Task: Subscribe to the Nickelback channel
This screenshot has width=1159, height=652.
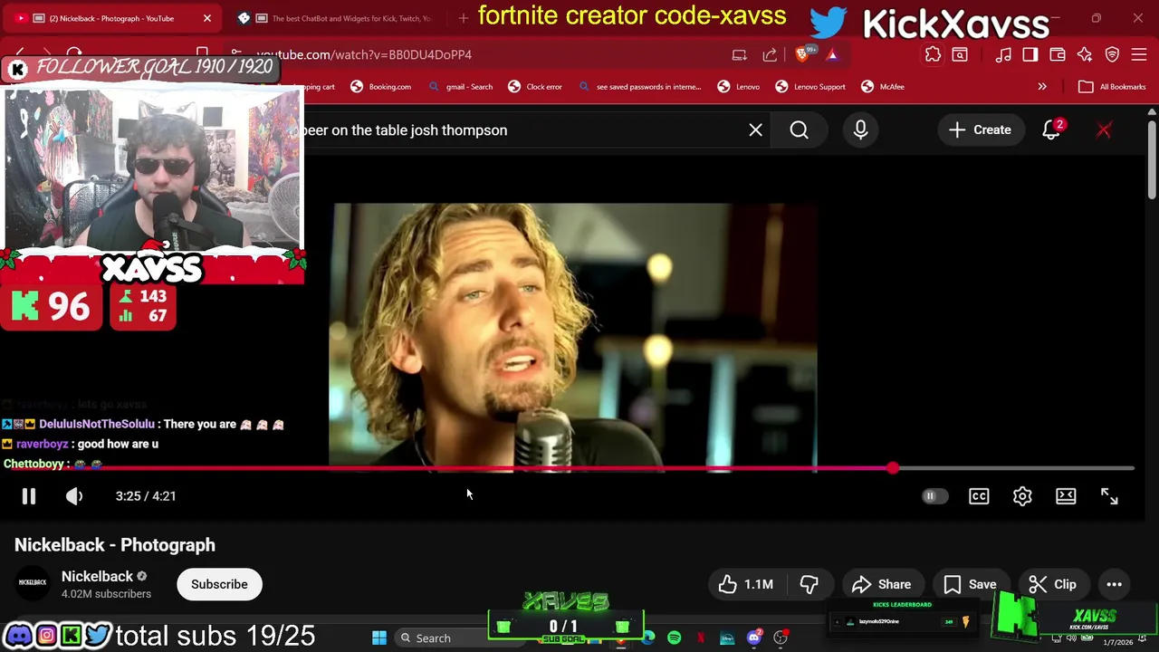Action: [219, 584]
